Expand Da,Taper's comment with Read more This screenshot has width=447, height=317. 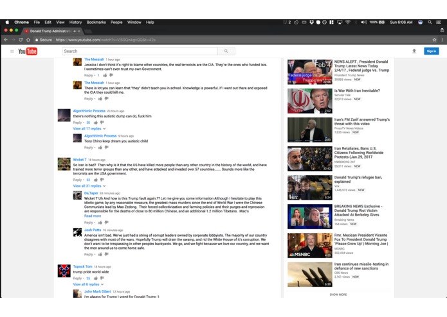93,216
